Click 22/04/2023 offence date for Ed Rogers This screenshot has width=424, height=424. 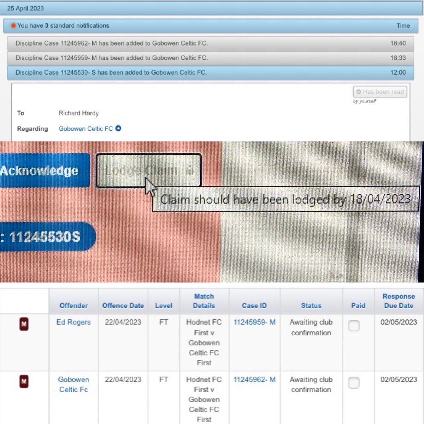pyautogui.click(x=123, y=322)
